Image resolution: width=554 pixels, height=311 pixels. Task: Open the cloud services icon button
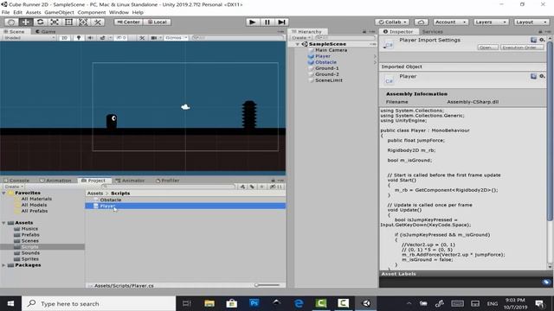[x=422, y=22]
